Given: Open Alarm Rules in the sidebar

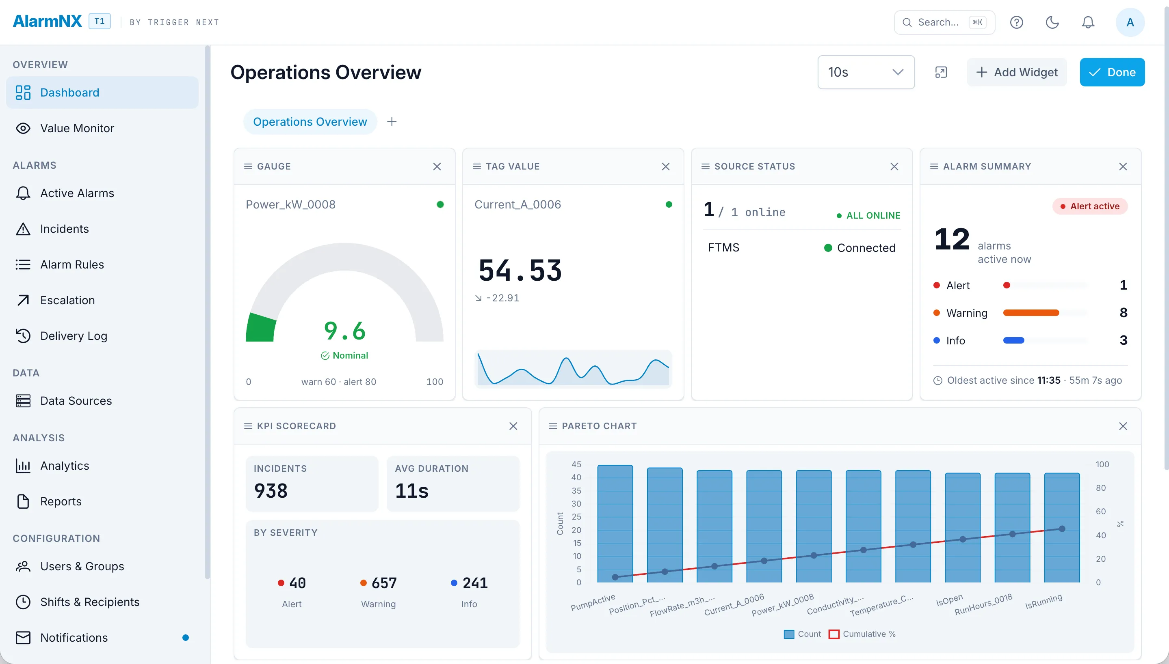Looking at the screenshot, I should [102, 264].
